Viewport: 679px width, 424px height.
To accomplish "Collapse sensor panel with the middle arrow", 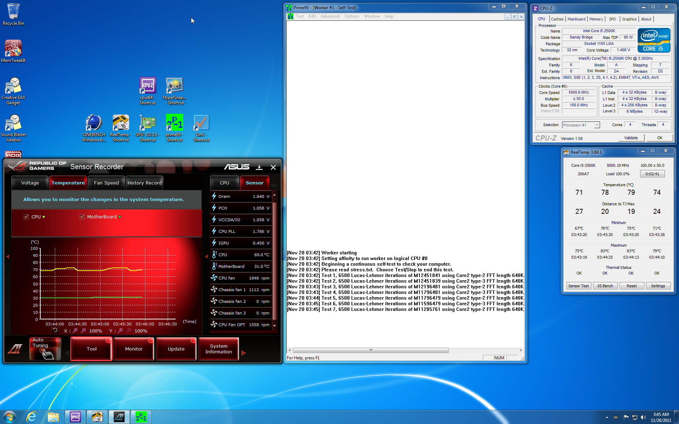I will click(x=206, y=257).
